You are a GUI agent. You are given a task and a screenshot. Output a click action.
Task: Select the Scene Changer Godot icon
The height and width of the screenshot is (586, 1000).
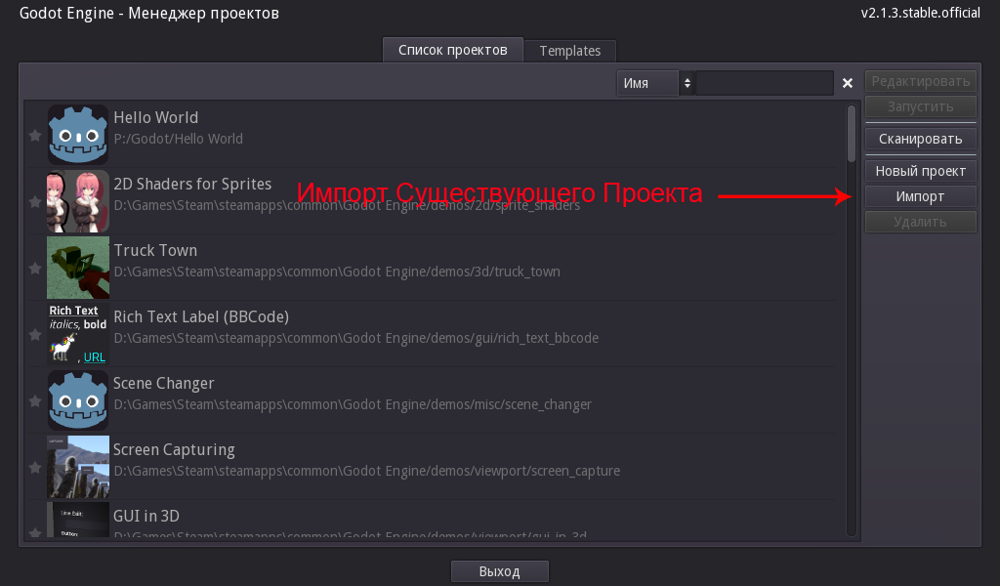pos(78,400)
